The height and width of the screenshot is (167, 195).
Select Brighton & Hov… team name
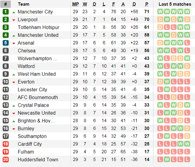click(36, 121)
